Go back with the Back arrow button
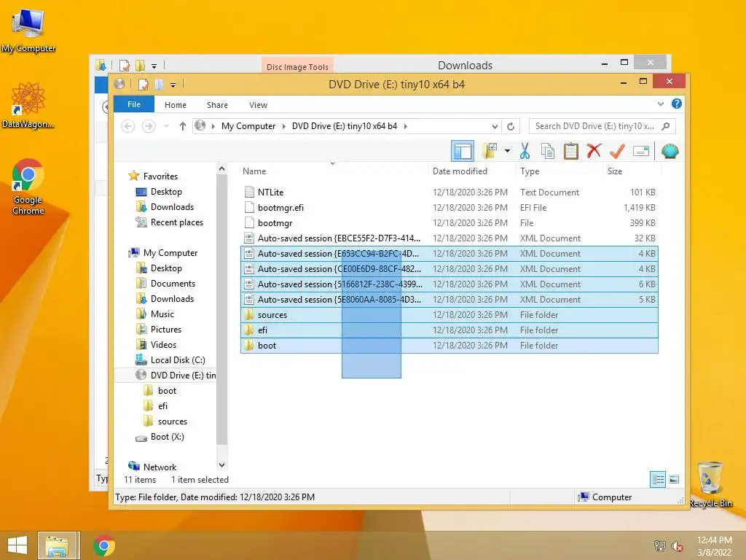The height and width of the screenshot is (560, 746). (128, 126)
